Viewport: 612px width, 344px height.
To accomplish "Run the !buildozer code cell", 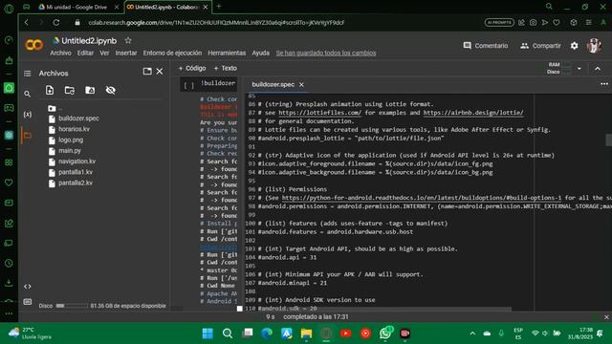I will (189, 86).
